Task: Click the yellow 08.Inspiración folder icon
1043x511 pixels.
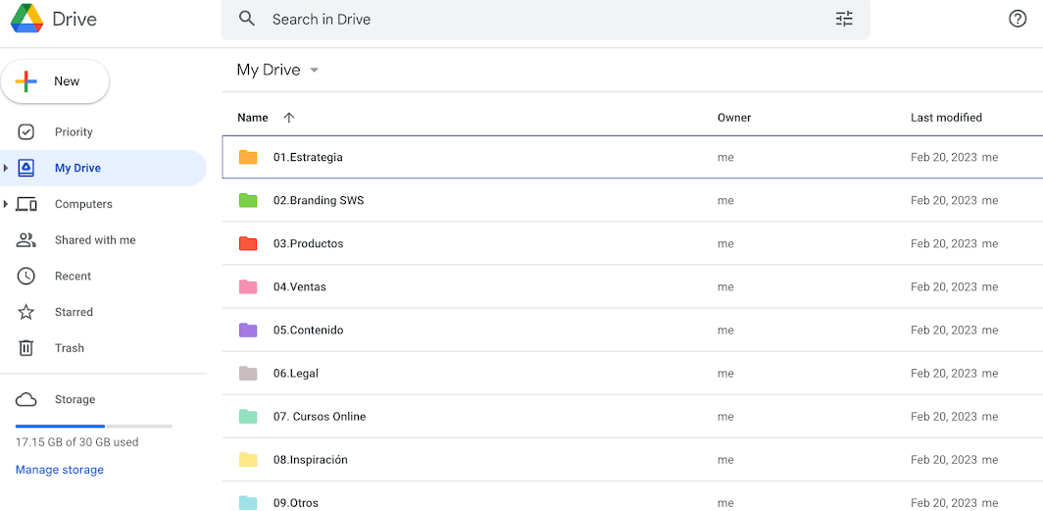Action: coord(248,460)
